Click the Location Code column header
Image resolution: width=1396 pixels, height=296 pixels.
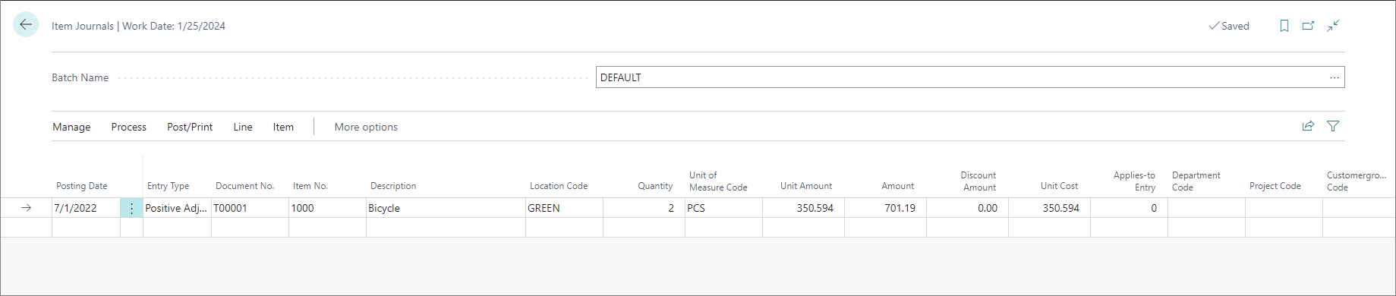559,186
